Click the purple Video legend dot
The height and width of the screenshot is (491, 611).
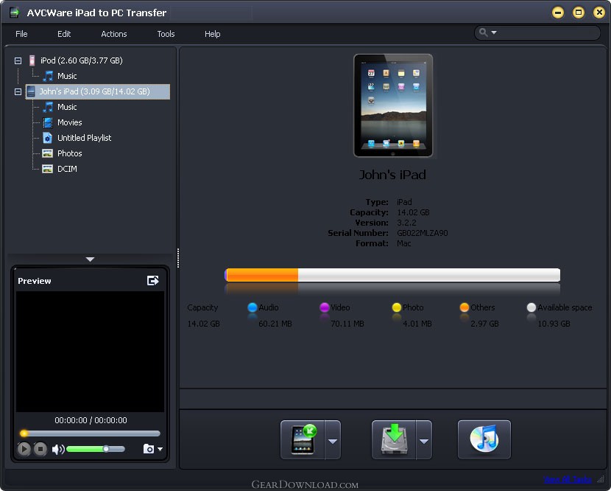tap(324, 307)
